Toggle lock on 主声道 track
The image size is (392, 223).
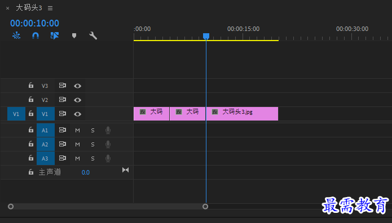click(x=31, y=172)
